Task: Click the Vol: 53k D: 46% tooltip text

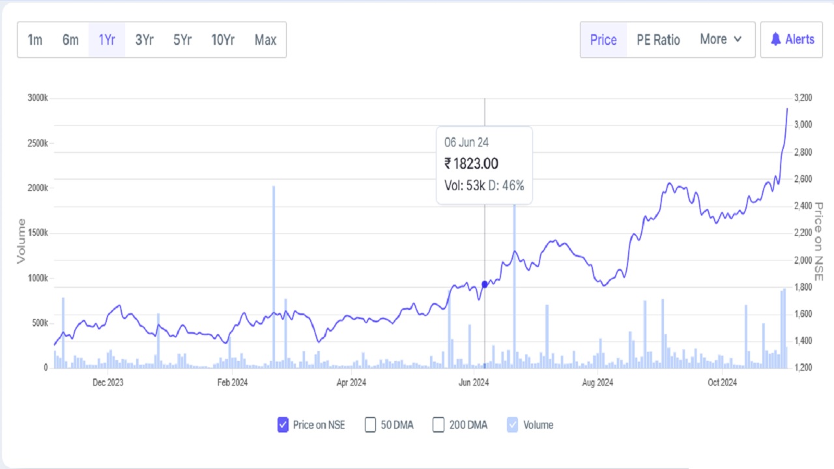Action: tap(484, 186)
